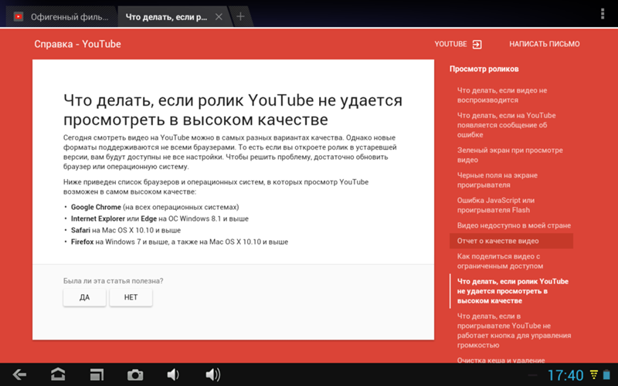
Task: Tap the clock in the status bar
Action: (565, 375)
